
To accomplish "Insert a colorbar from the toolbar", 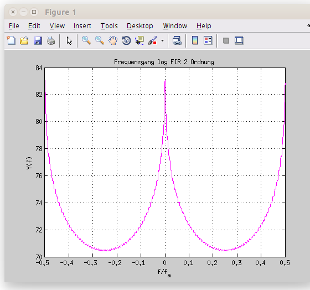I will (195, 40).
